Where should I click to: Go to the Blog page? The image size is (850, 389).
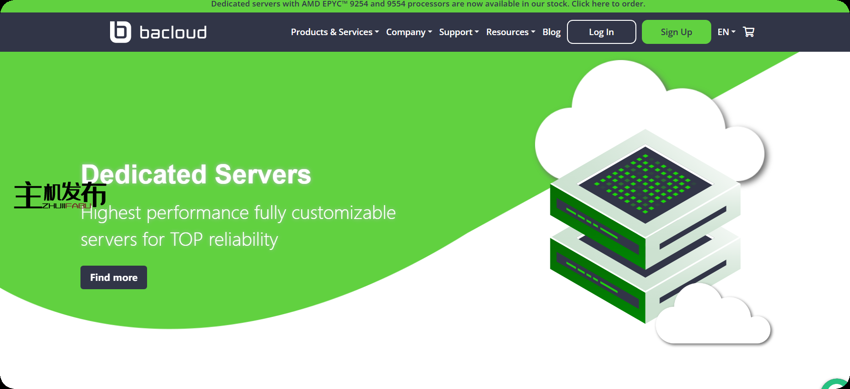pos(551,32)
